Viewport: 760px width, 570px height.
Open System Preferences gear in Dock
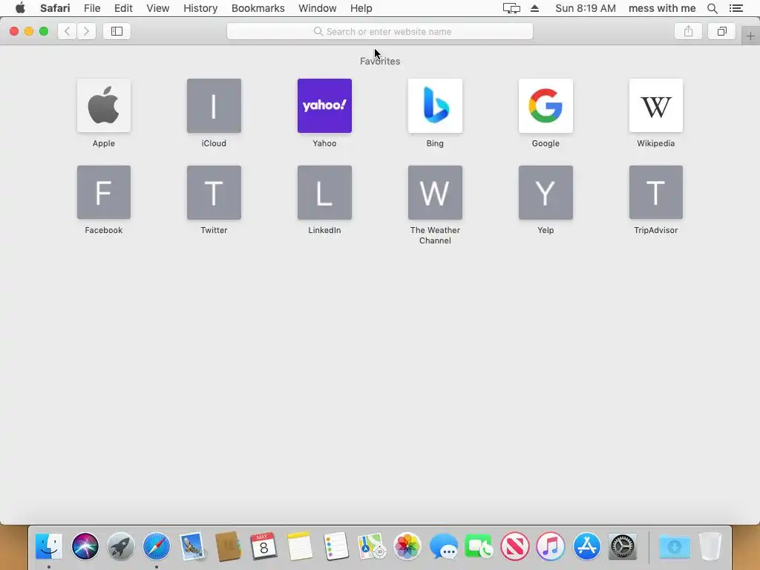click(623, 546)
